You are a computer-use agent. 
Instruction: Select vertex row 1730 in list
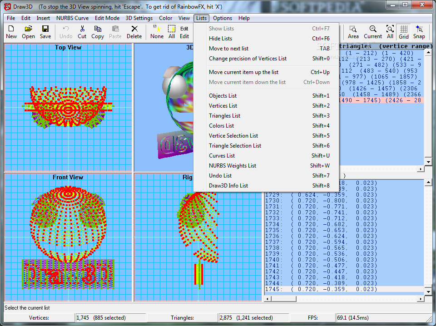coord(344,201)
